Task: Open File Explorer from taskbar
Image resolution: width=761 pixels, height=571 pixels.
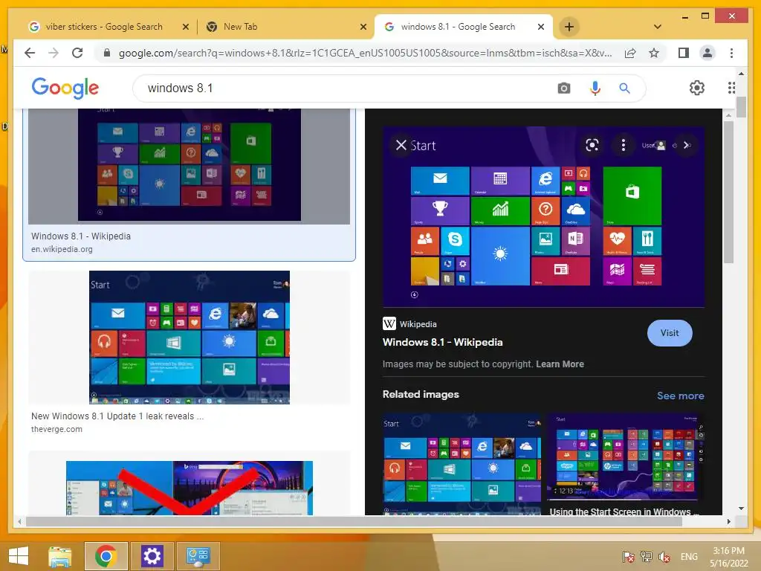Action: (x=60, y=556)
